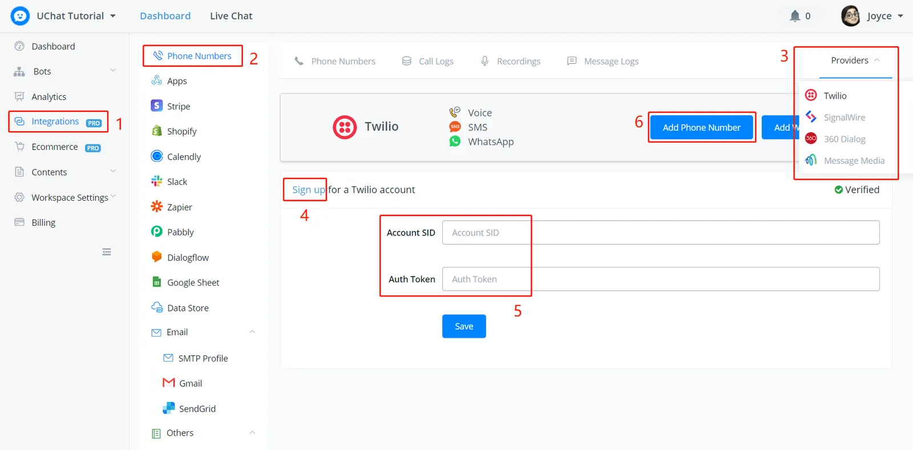Click the Account SID input field
This screenshot has width=913, height=450.
point(661,233)
